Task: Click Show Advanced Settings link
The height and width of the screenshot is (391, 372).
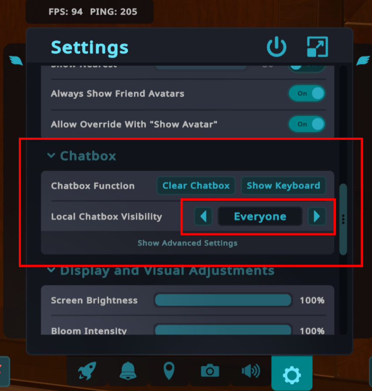Action: (x=187, y=243)
